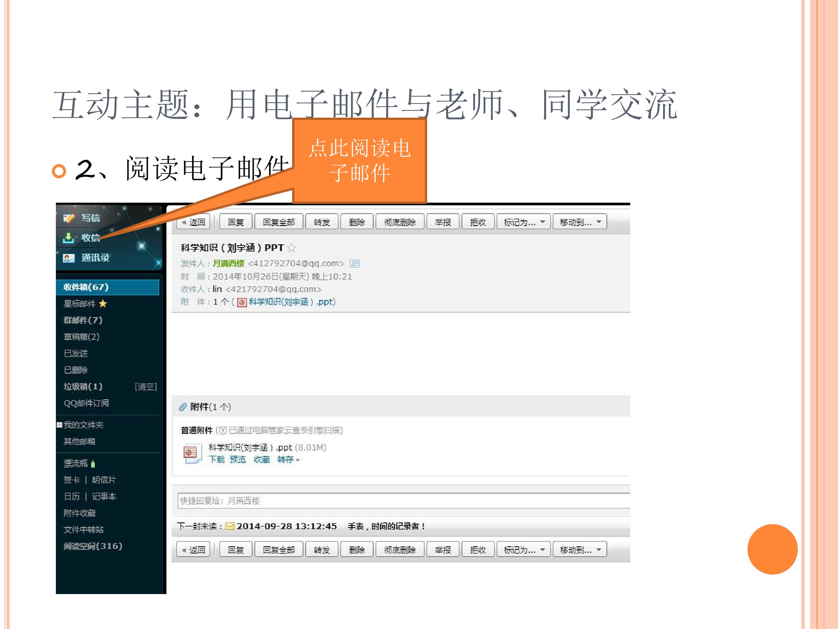
Task: Click the receive mail download icon
Action: [x=68, y=238]
